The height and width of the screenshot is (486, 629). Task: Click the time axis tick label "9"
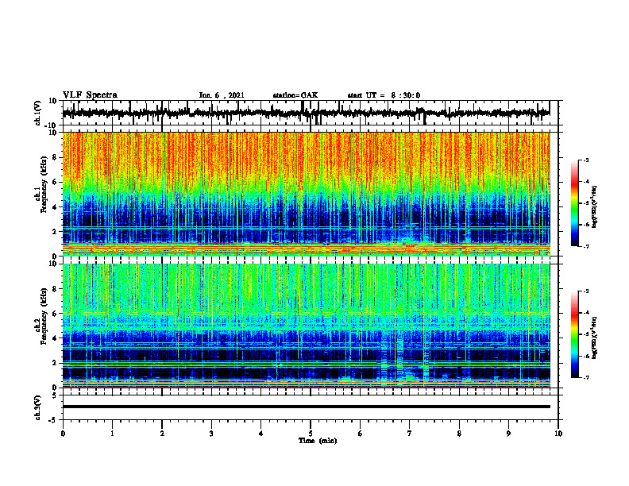[508, 434]
